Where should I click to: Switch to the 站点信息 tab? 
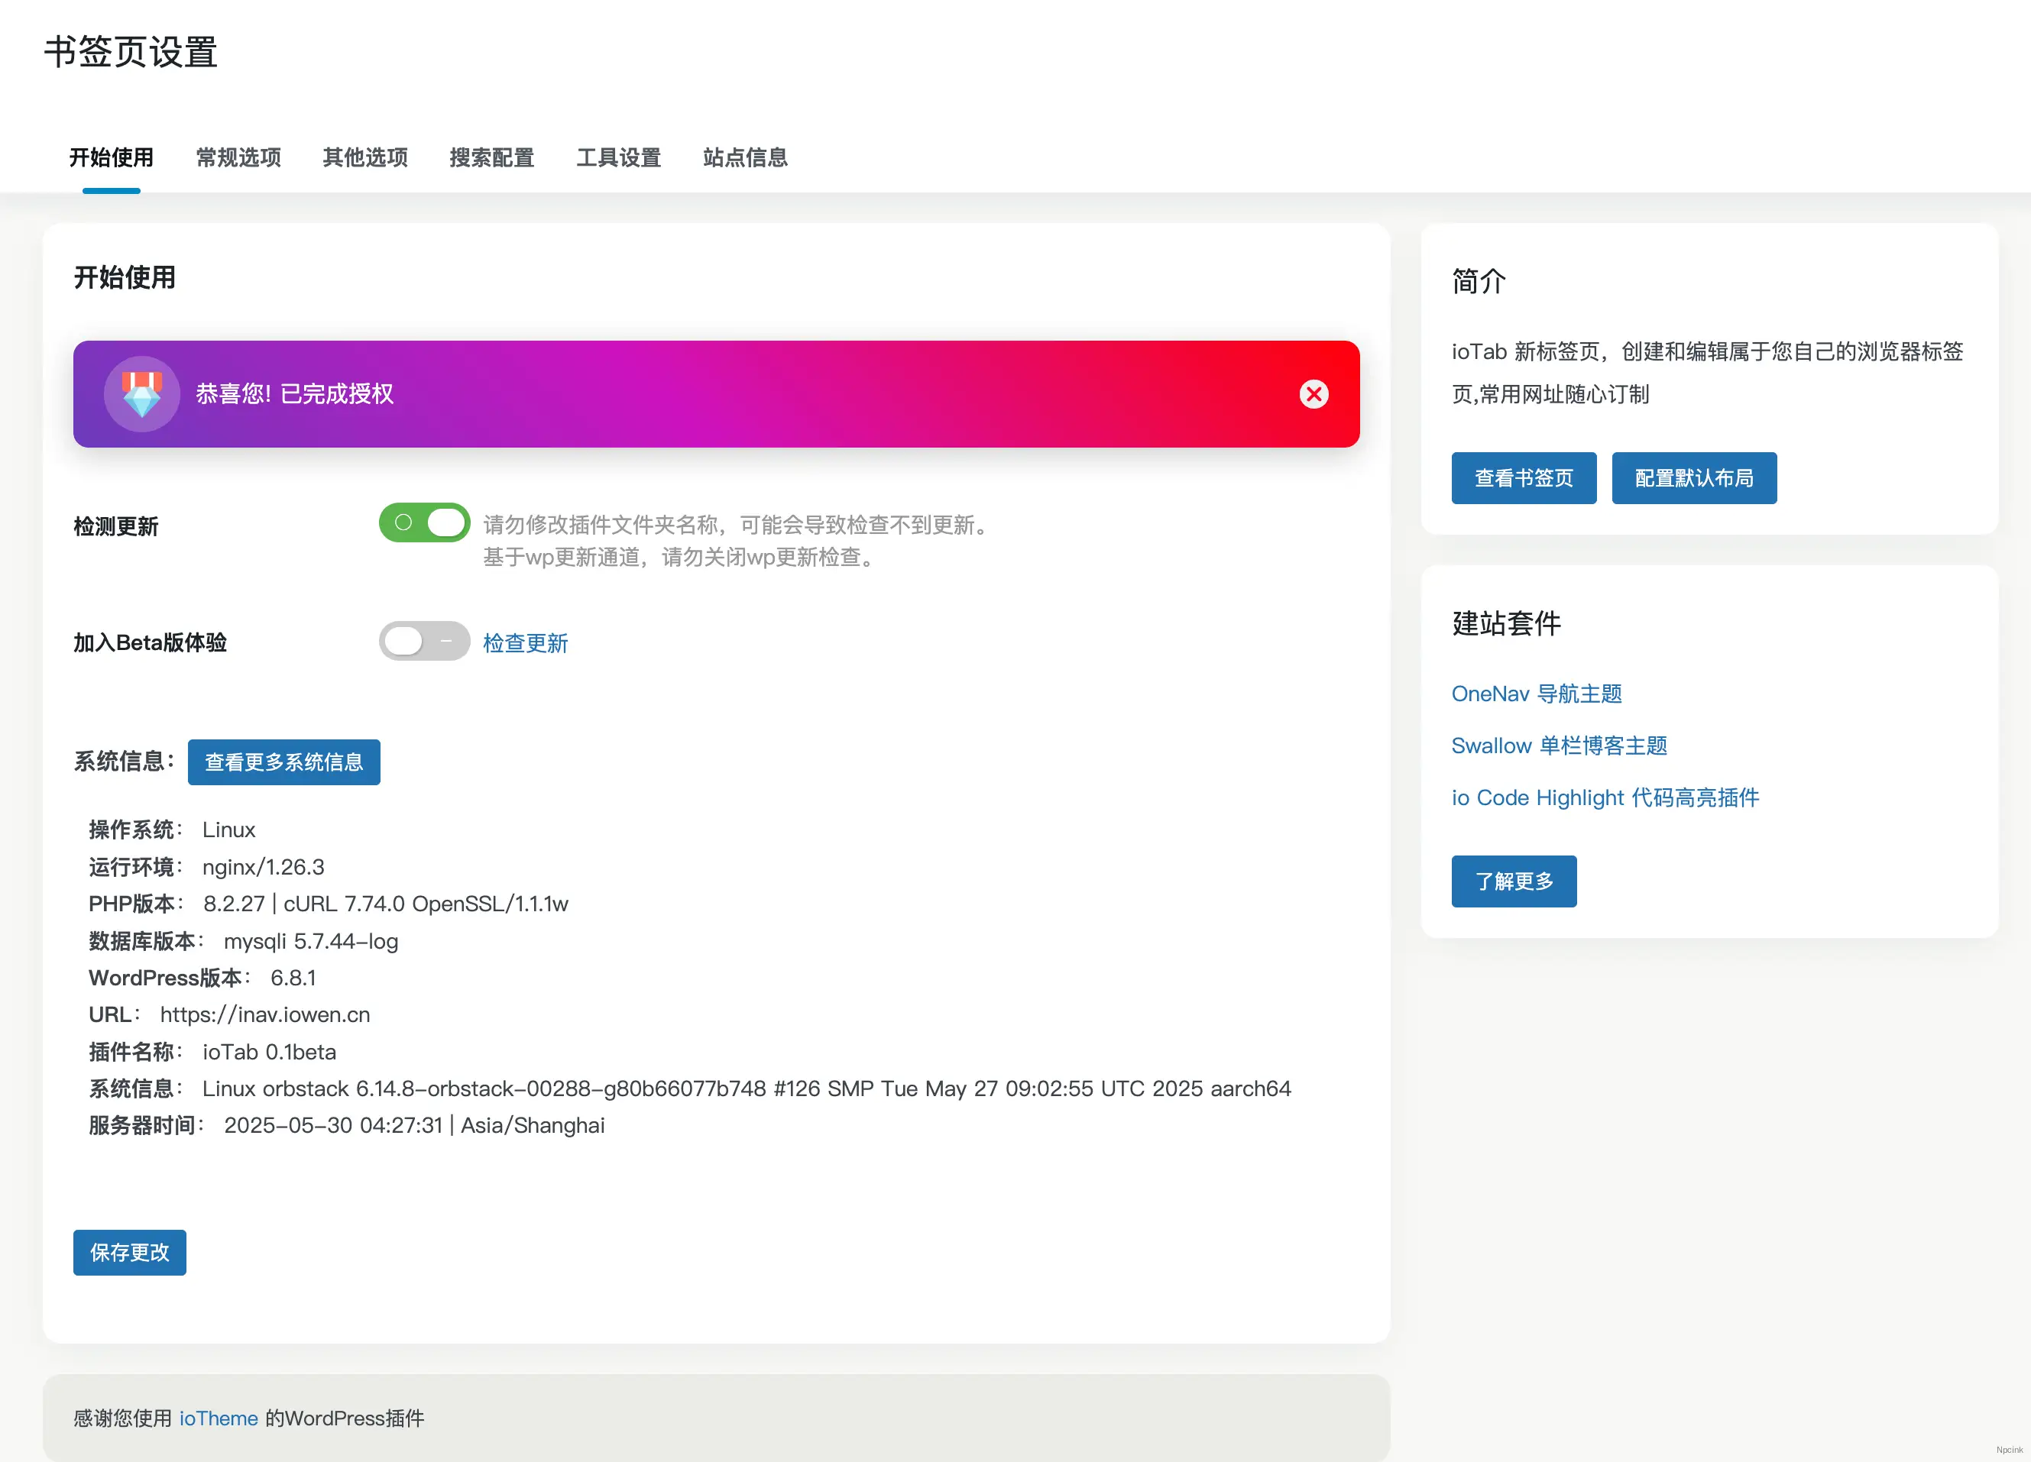745,157
